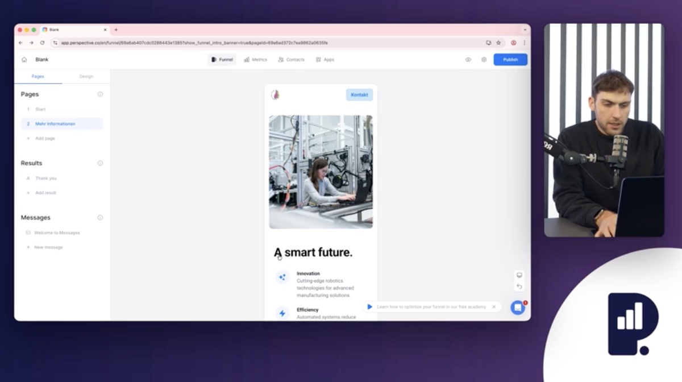Publish the funnel
This screenshot has width=682, height=382.
[x=510, y=60]
